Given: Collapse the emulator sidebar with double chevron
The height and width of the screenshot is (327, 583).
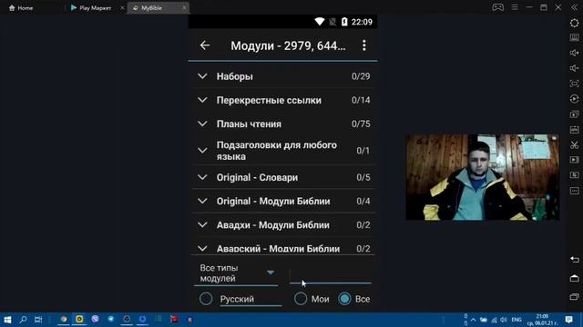Looking at the screenshot, I should coord(574,7).
